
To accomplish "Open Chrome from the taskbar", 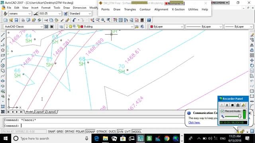I will [167, 139].
